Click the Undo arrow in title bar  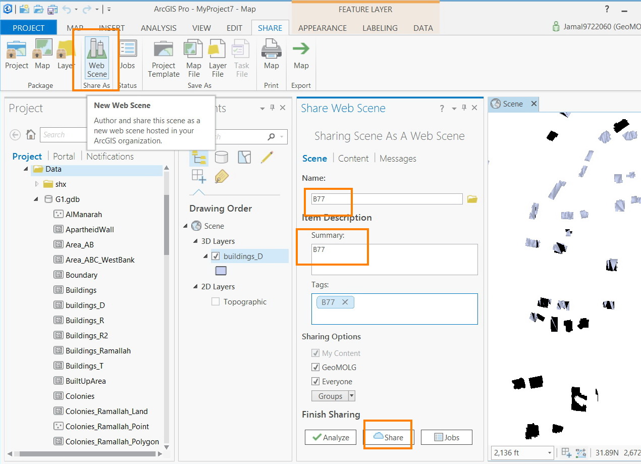[66, 9]
